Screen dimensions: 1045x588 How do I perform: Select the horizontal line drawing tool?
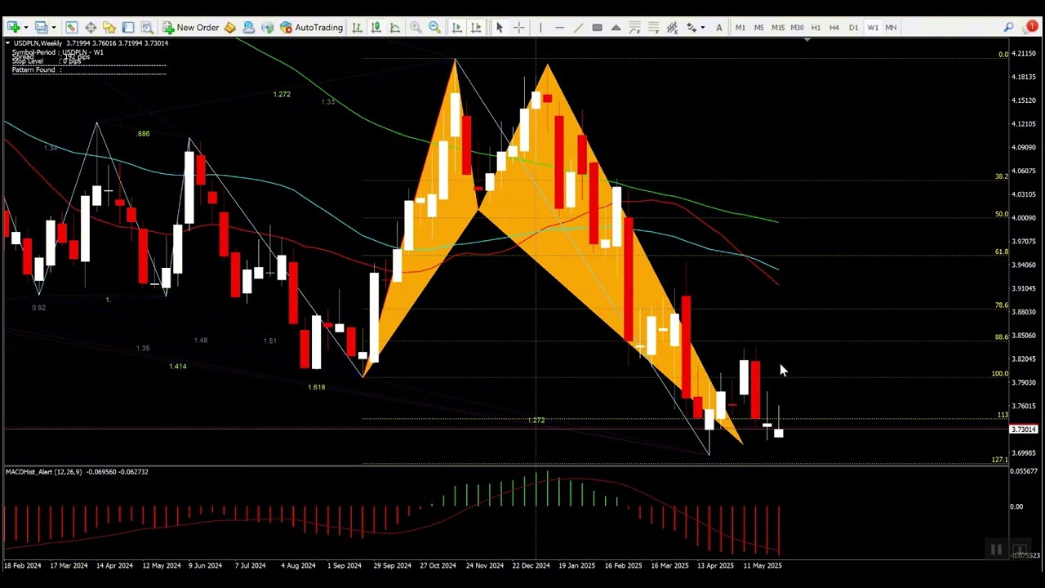559,28
